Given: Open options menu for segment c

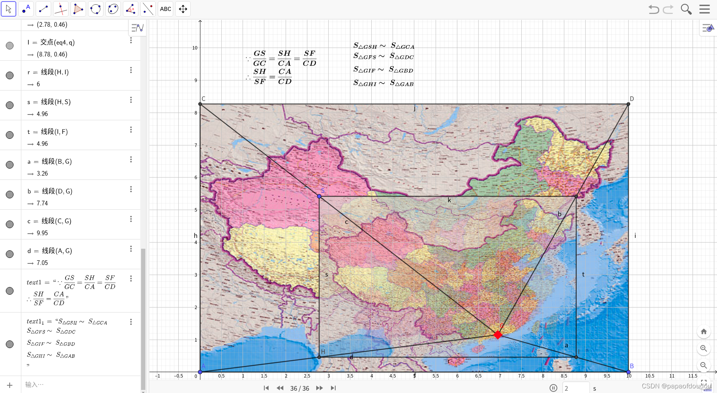Looking at the screenshot, I should (x=131, y=219).
